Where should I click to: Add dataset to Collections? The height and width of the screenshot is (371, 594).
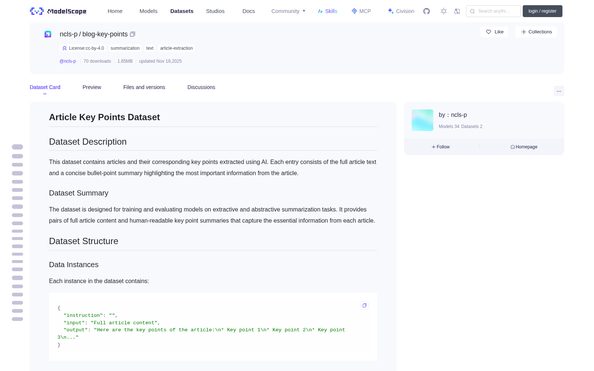[536, 32]
